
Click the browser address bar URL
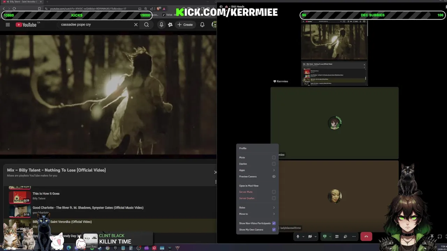point(88,9)
